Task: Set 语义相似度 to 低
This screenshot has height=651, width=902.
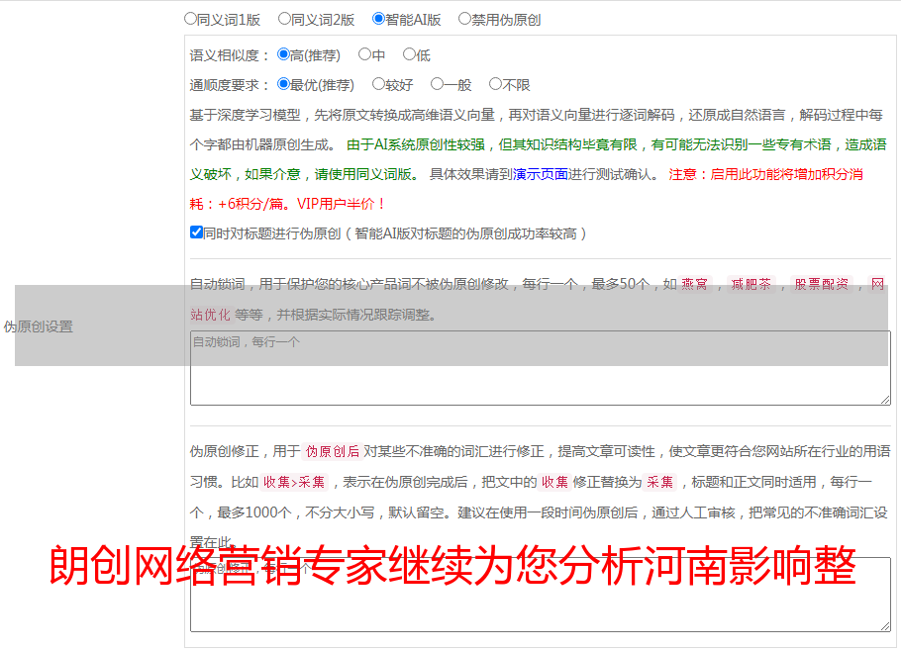Action: [x=409, y=54]
